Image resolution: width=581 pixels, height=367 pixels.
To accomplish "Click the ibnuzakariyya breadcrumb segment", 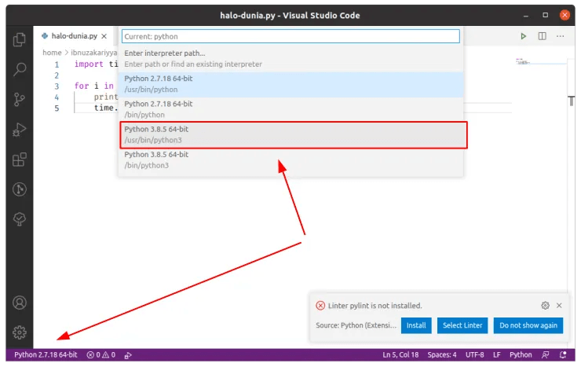I will click(x=94, y=53).
